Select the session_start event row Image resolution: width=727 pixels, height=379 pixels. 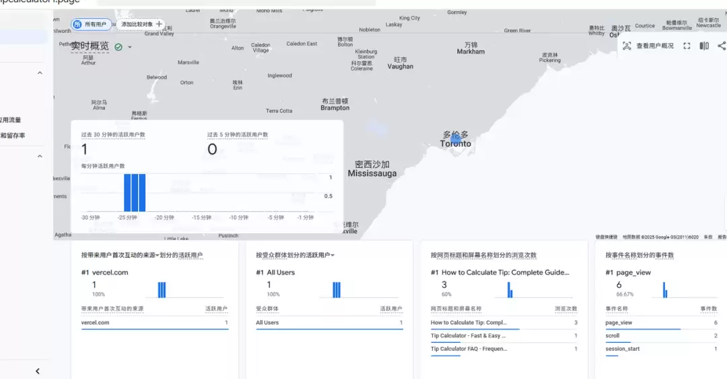[661, 349]
